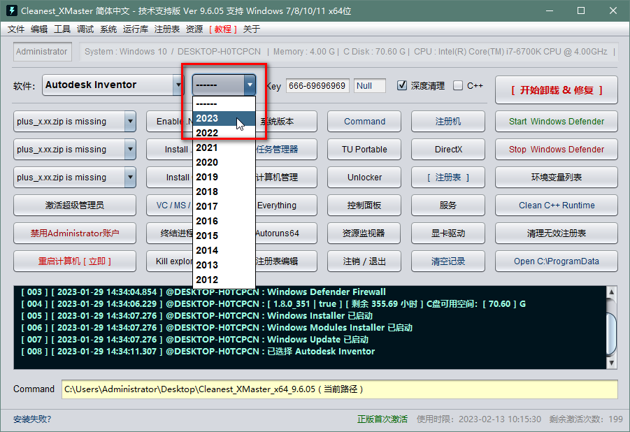This screenshot has width=630, height=432.
Task: Open the [ 教程 ] menu
Action: click(x=223, y=29)
